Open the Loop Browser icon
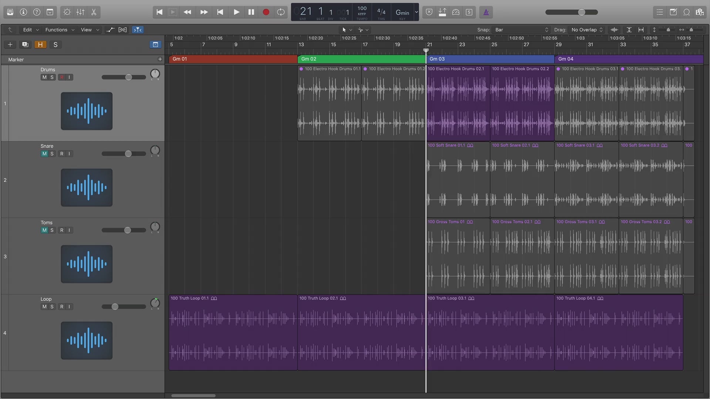Viewport: 710px width, 399px height. click(x=686, y=12)
